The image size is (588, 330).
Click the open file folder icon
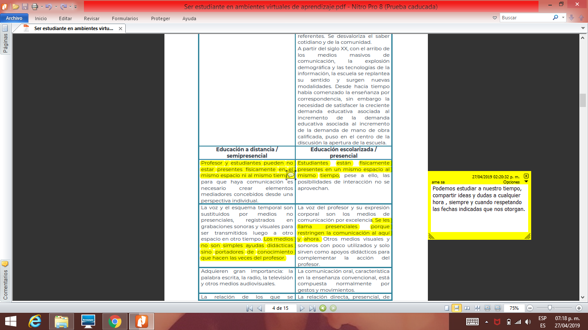(15, 6)
